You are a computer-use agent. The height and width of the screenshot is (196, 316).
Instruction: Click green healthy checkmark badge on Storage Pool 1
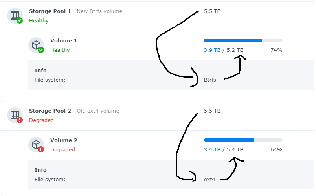tap(20, 20)
